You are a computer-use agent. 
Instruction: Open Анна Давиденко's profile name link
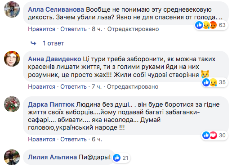[54, 59]
